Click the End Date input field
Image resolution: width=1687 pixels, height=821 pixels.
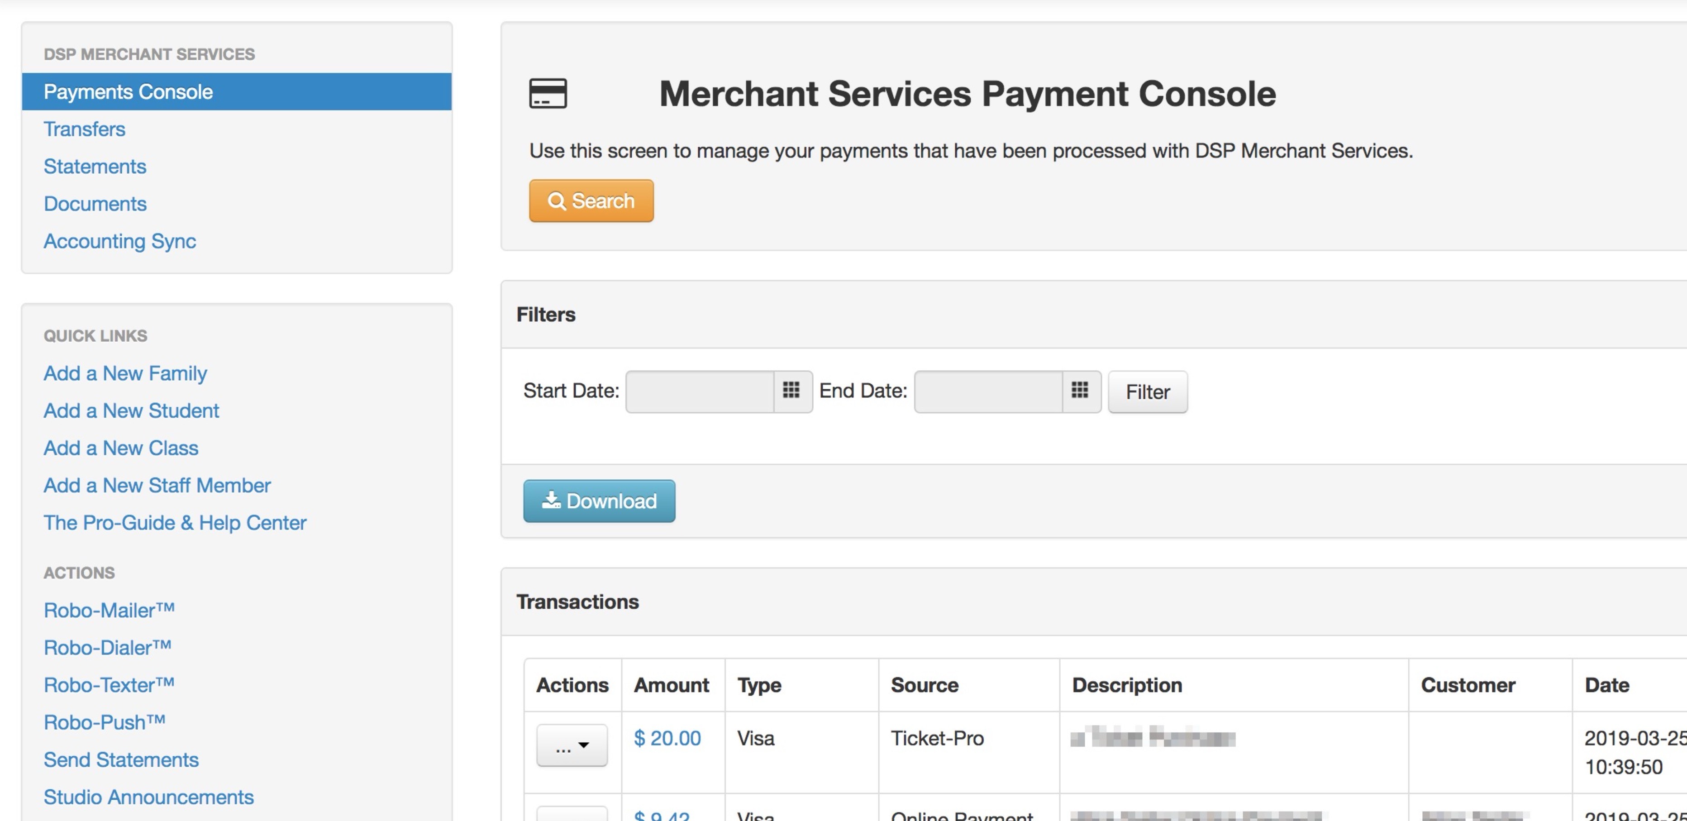987,392
